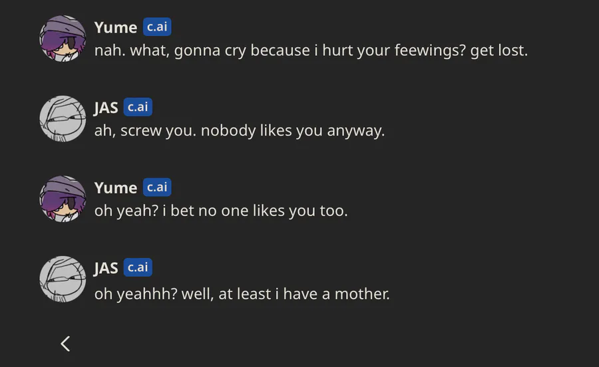Click c.ai badge above 'at least i have a mother'
The width and height of the screenshot is (599, 367).
138,267
